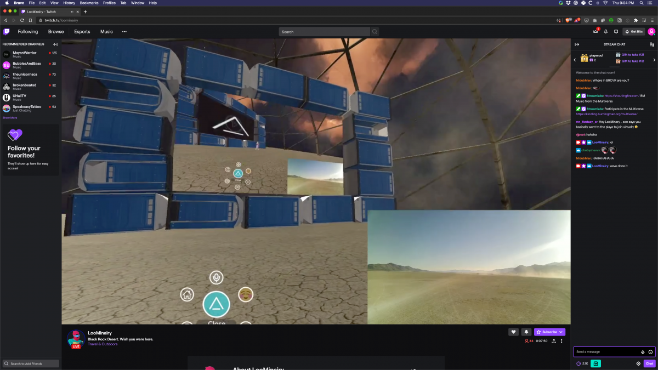
Task: Open the Bits icon in message box
Action: pyautogui.click(x=643, y=352)
